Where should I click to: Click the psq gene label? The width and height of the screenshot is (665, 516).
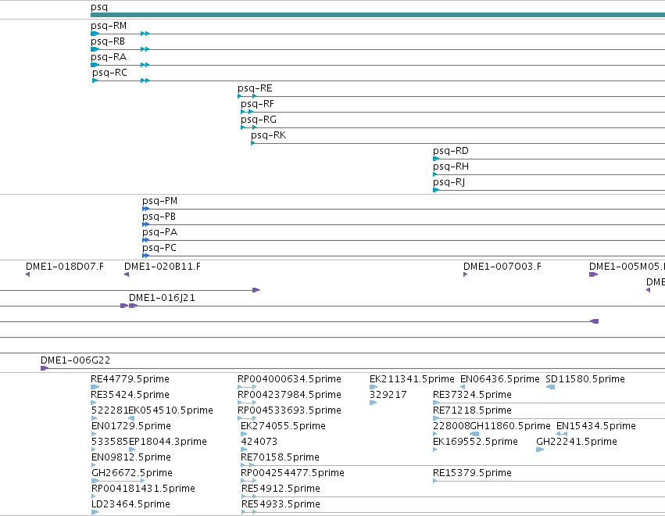[x=99, y=7]
